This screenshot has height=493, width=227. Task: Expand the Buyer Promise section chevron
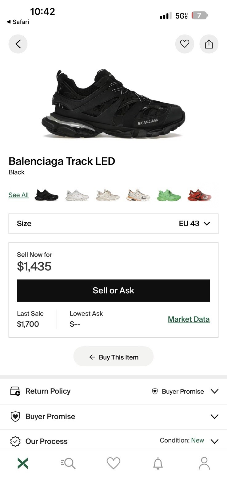tap(214, 417)
